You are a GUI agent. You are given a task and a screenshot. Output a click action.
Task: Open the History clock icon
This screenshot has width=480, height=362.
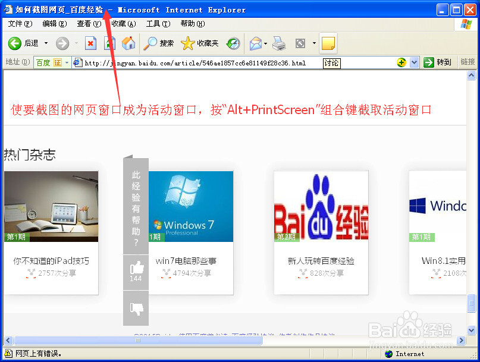[x=233, y=43]
